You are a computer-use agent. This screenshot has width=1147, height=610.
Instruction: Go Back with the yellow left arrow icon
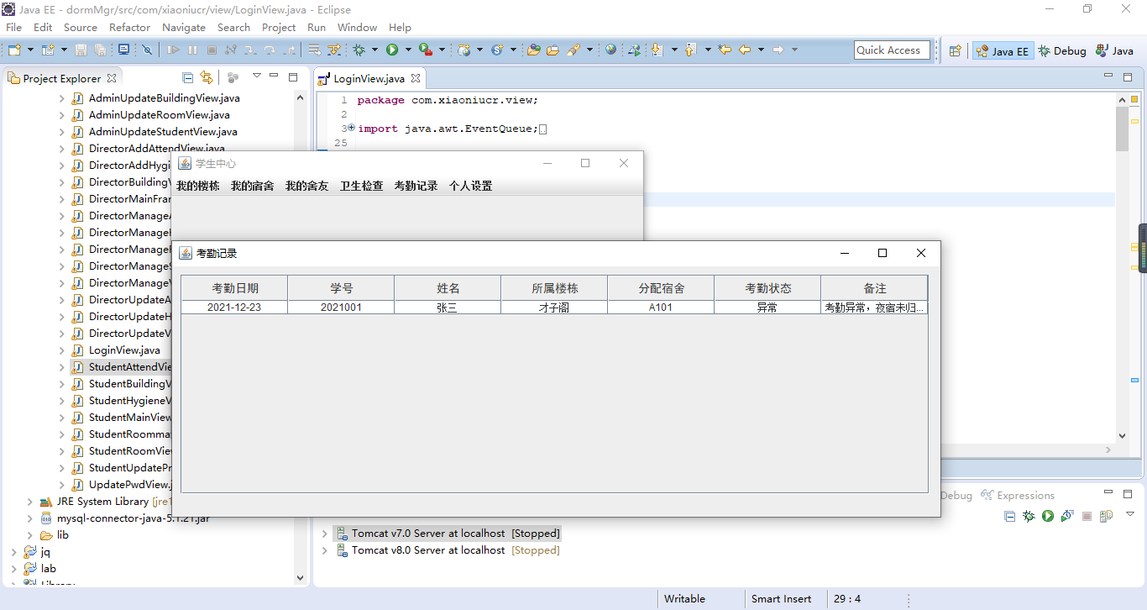[x=745, y=50]
